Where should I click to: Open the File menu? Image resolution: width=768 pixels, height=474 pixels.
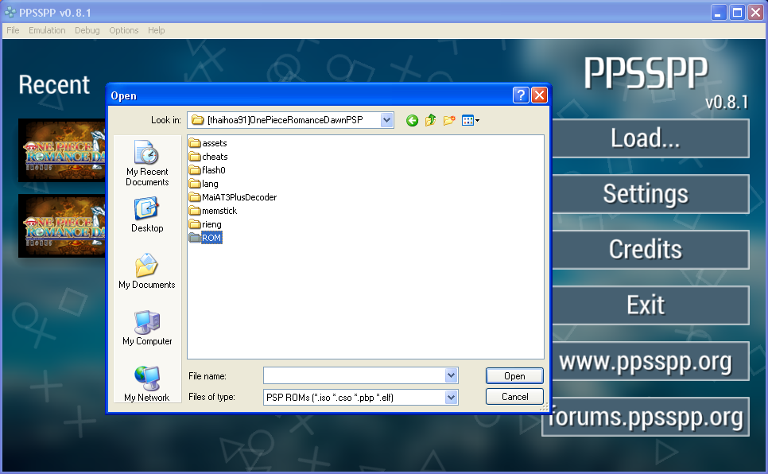[x=13, y=30]
